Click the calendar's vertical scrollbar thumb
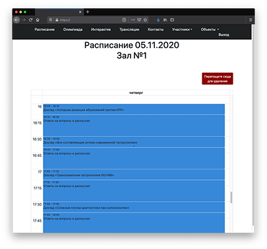Image resolution: width=267 pixels, height=249 pixels. click(x=231, y=197)
